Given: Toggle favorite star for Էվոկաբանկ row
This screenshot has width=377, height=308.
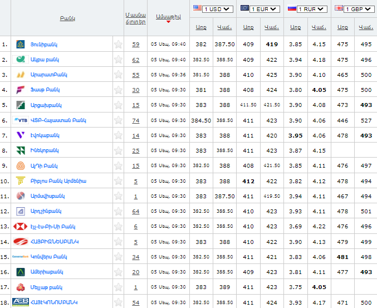Looking at the screenshot, I should [118, 135].
